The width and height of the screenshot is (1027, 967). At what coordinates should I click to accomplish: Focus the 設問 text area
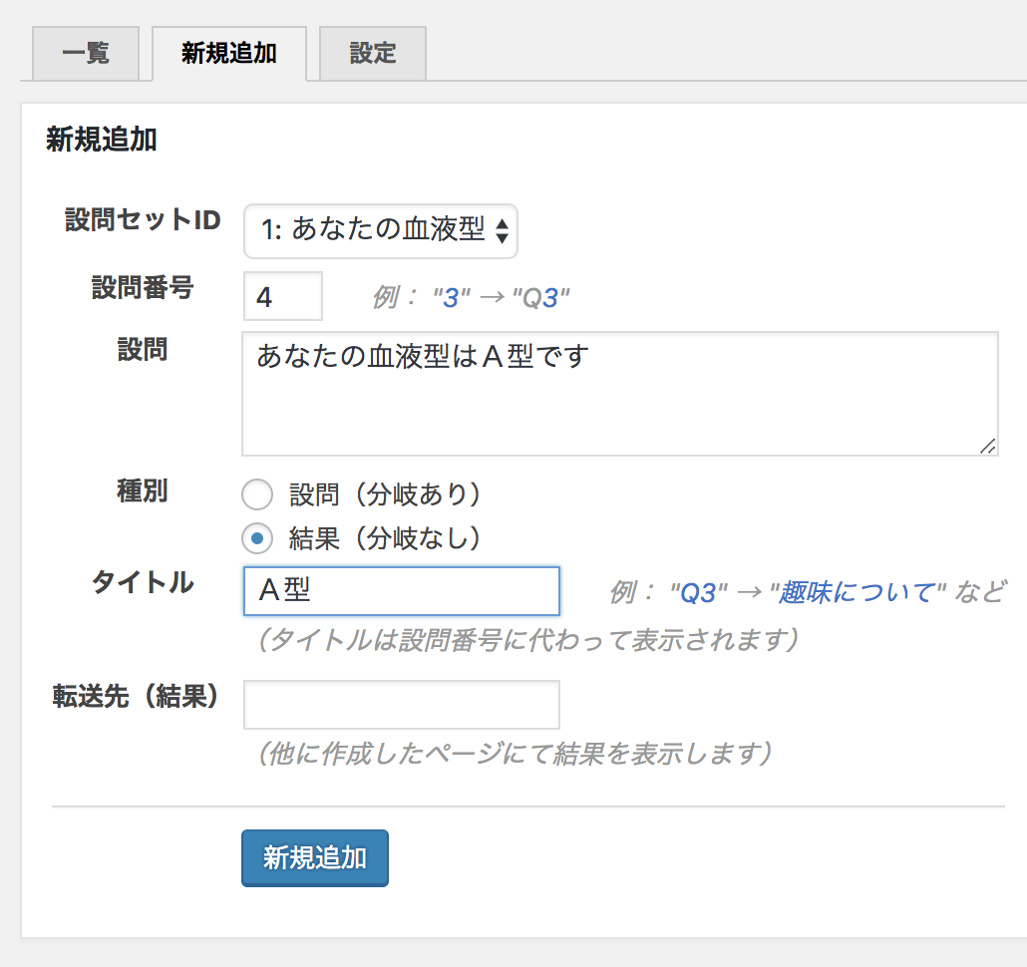point(619,393)
